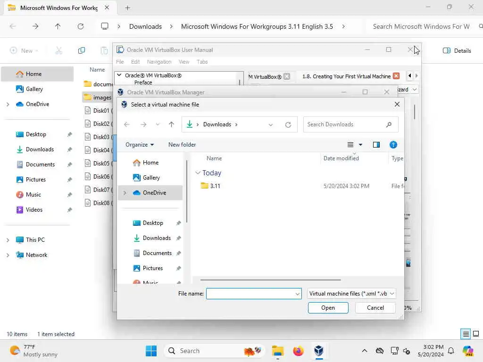Viewport: 483px width, 362px height.
Task: Copy selected item in Explorer toolbar
Action: pyautogui.click(x=81, y=50)
